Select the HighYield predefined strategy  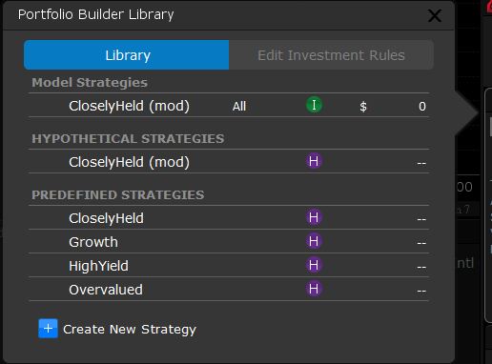pyautogui.click(x=229, y=265)
